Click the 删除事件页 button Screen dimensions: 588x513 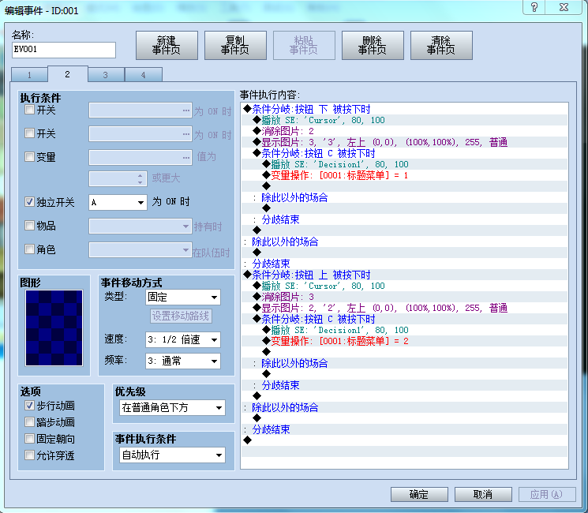[x=373, y=45]
